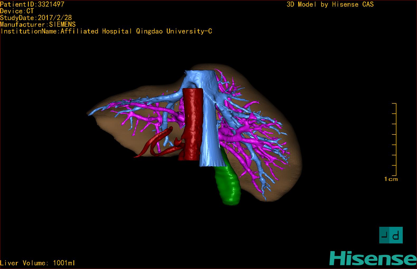417x269 pixels.
Task: Click the PatientID:3321497 text
Action: pyautogui.click(x=32, y=4)
